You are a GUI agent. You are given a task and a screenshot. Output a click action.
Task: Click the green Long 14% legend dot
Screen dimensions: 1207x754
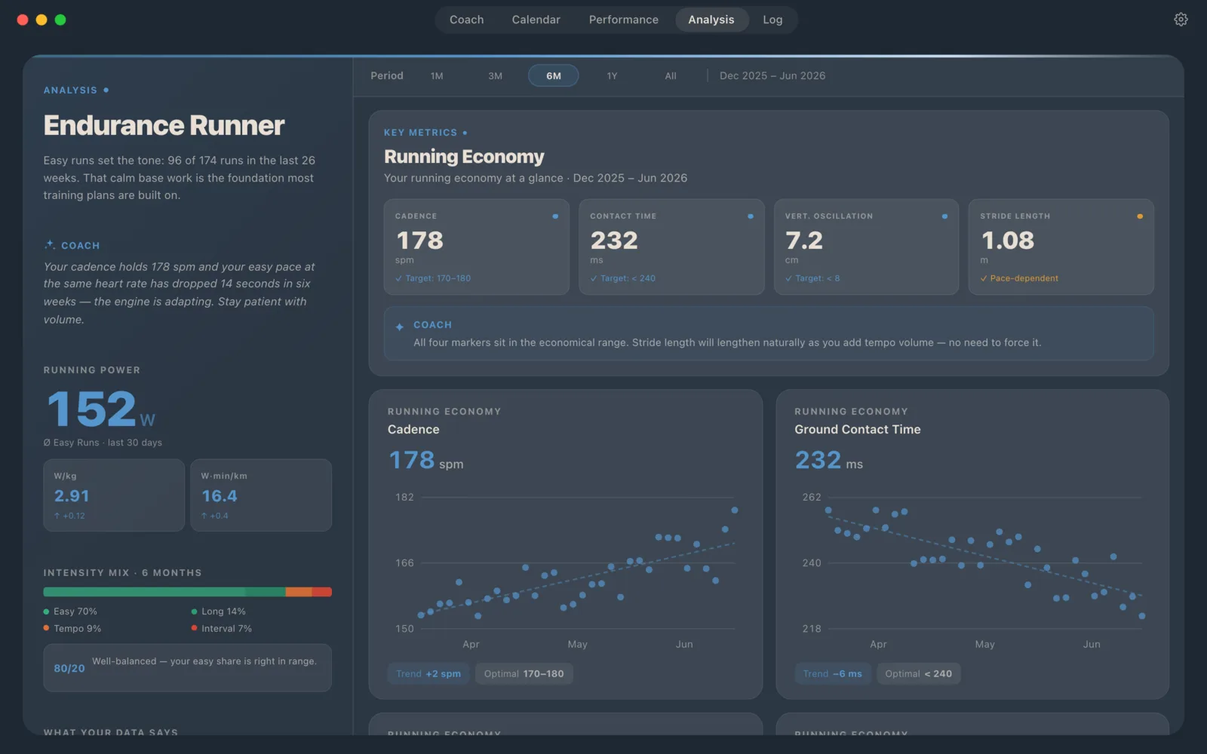click(195, 611)
